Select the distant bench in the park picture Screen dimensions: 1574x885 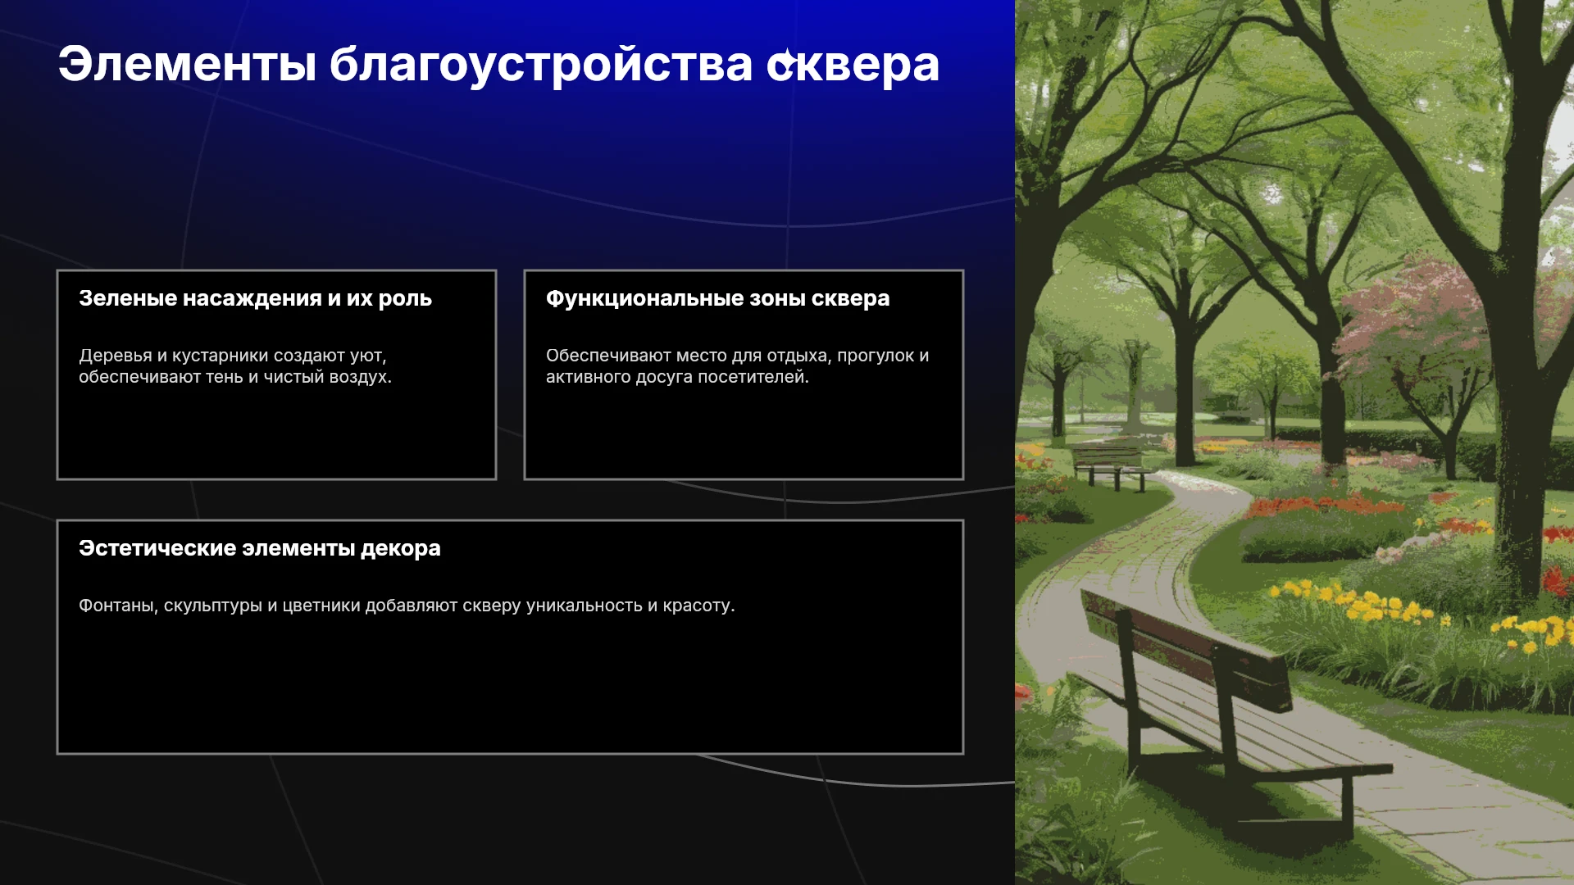[1111, 464]
